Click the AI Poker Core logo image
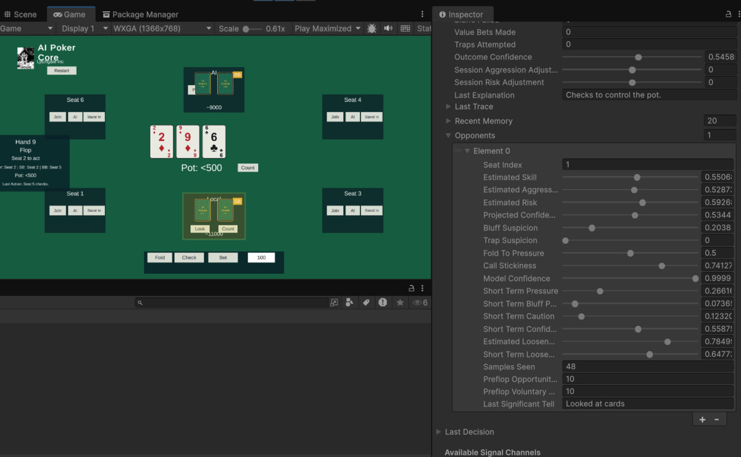741x457 pixels. (25, 57)
